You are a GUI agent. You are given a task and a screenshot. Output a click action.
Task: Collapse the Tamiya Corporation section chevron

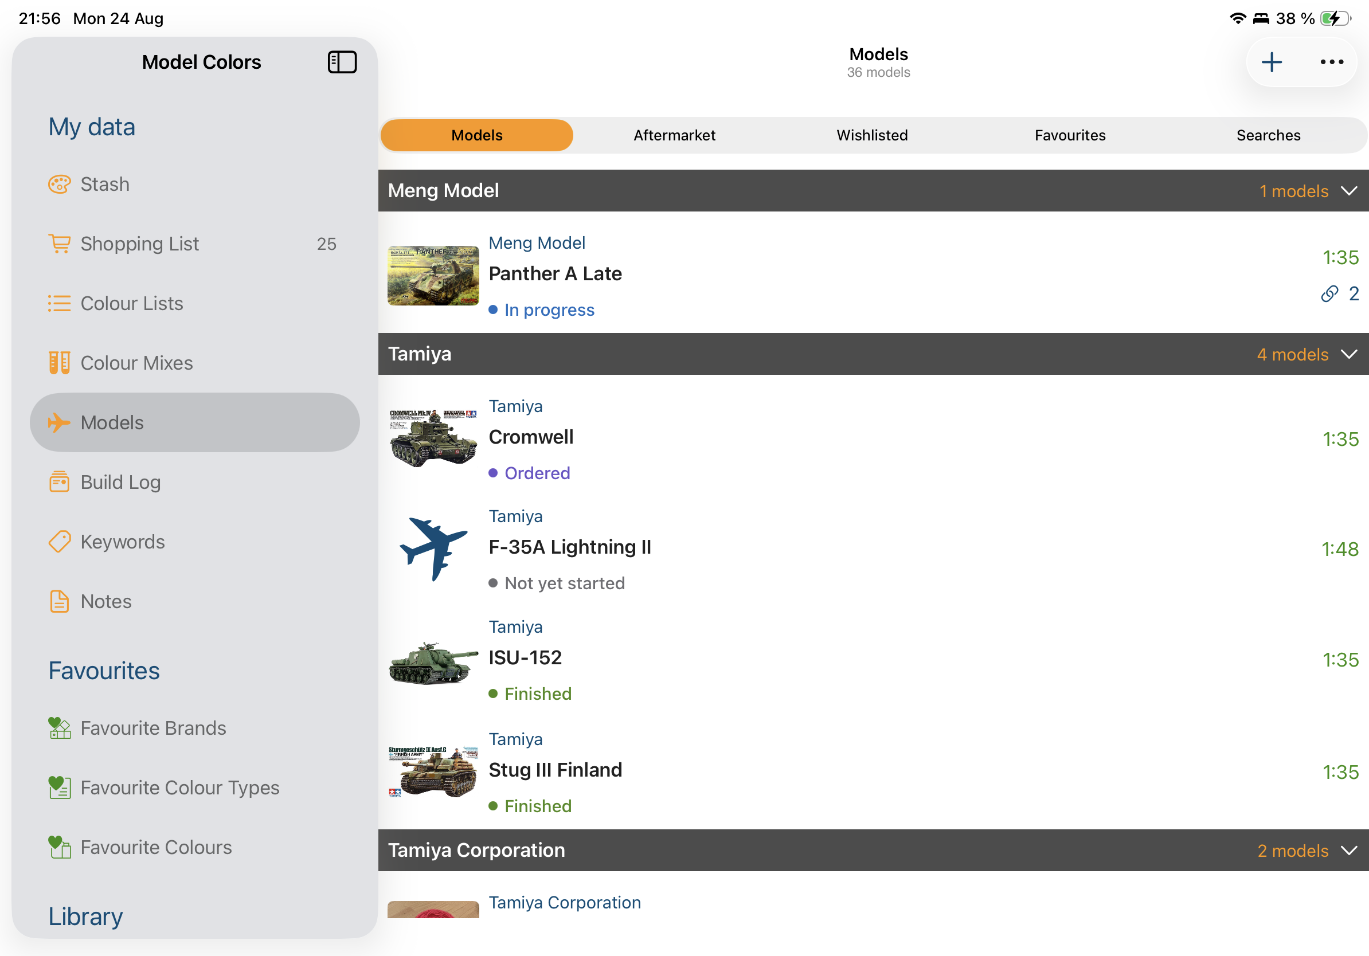pos(1350,850)
